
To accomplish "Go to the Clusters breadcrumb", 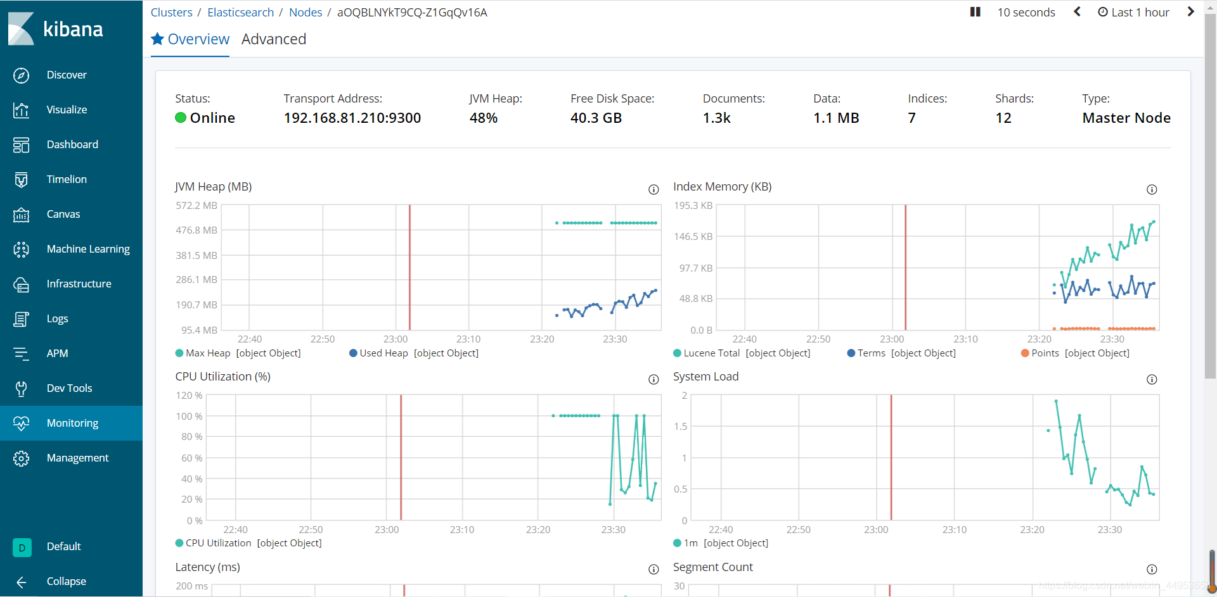I will tap(171, 12).
